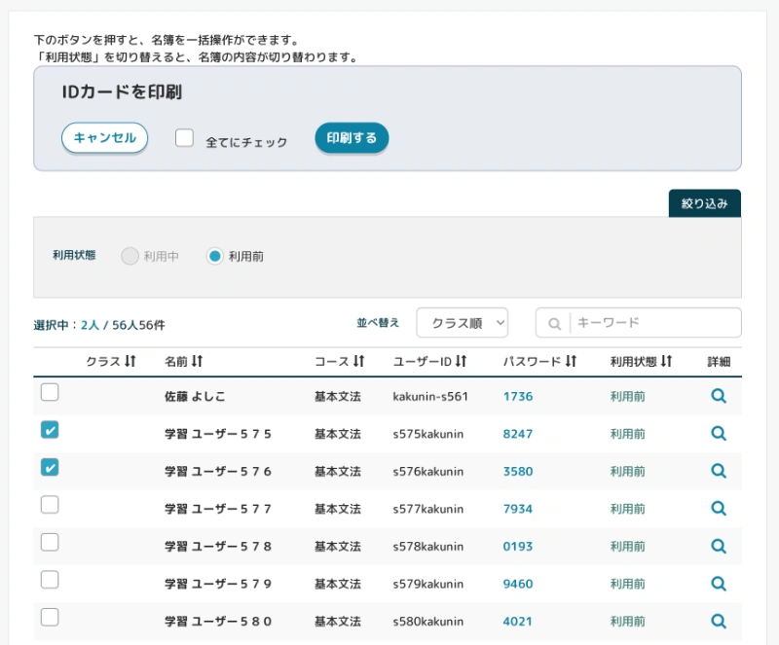Check the box for 佐藤 よしこ
The image size is (779, 645).
tap(50, 392)
